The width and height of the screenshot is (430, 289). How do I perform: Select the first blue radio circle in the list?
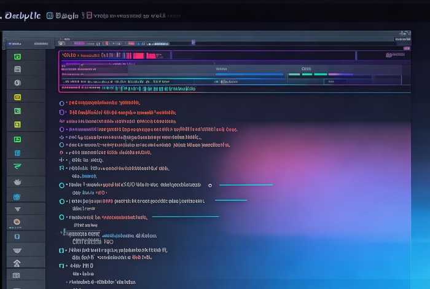pyautogui.click(x=61, y=103)
